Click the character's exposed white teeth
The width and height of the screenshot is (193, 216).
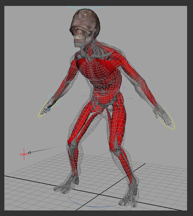pyautogui.click(x=79, y=37)
